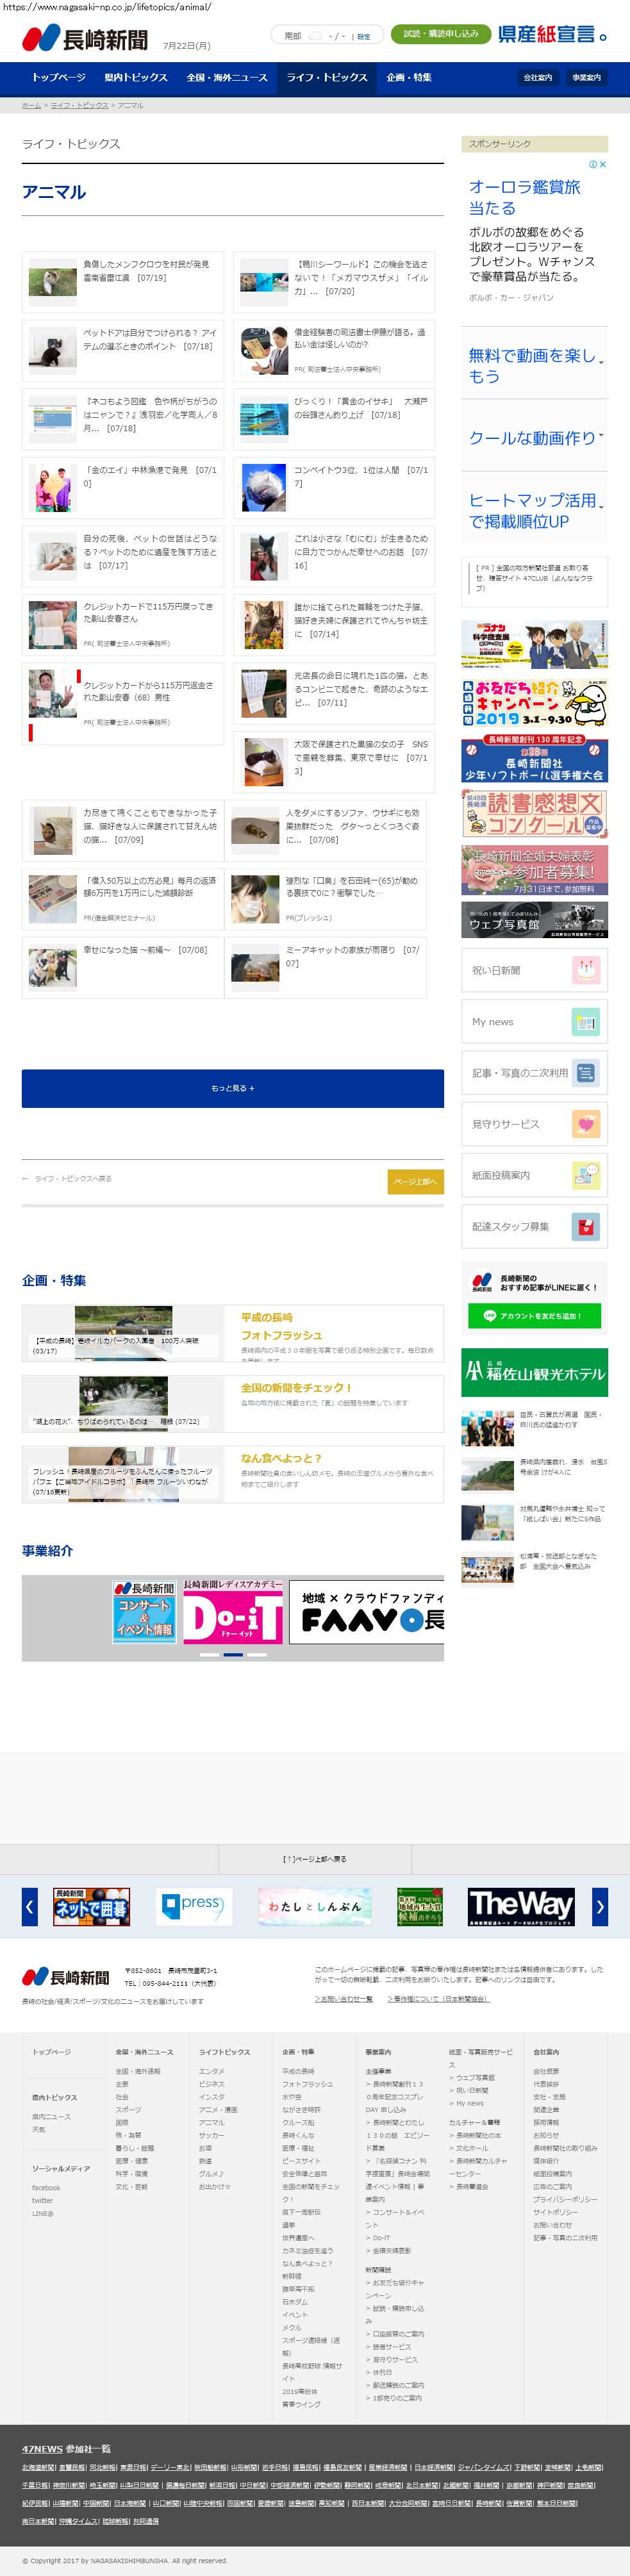Open 鴨川シーワールド article
This screenshot has height=2576, width=630.
click(334, 281)
